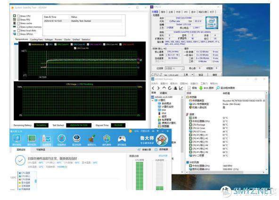Click the CPU GT Cores temperature row
The height and width of the screenshot is (200, 279).
[x=208, y=132]
